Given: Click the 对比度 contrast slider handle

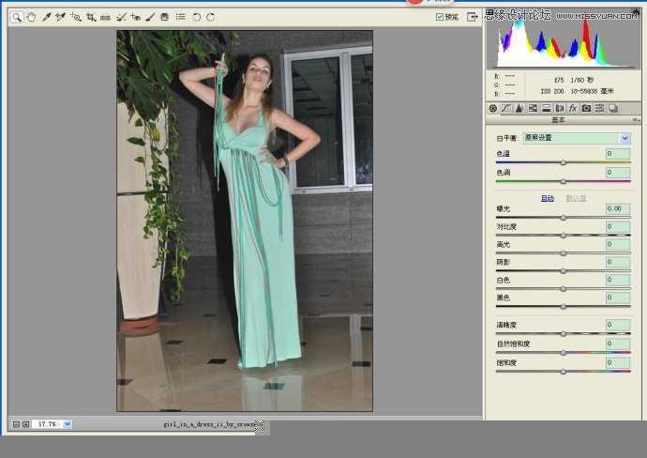Looking at the screenshot, I should coord(564,236).
